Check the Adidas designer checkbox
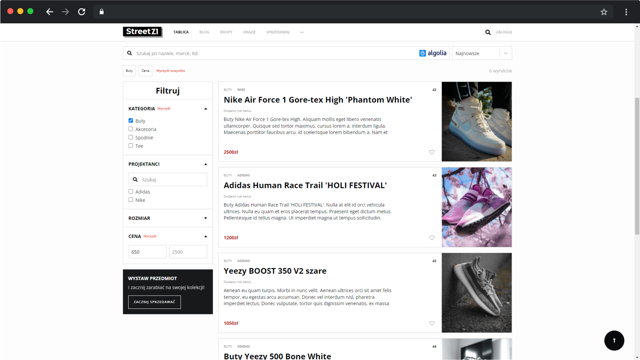The width and height of the screenshot is (640, 360). [131, 192]
